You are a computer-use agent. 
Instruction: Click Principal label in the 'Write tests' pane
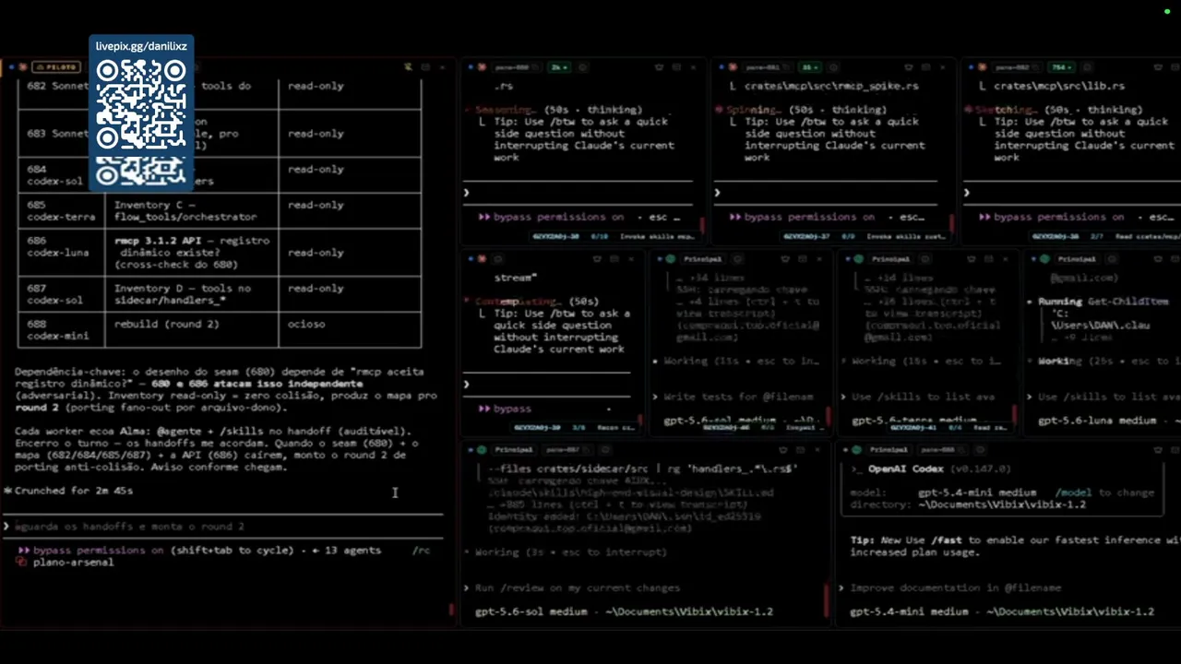click(703, 259)
